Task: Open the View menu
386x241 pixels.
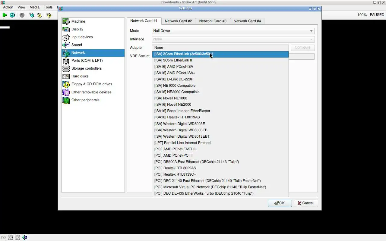Action: pos(21,7)
